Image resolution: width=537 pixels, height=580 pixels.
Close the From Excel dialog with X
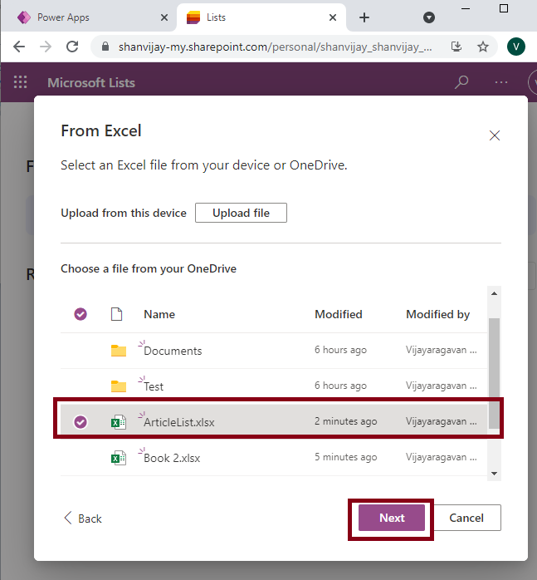point(495,135)
